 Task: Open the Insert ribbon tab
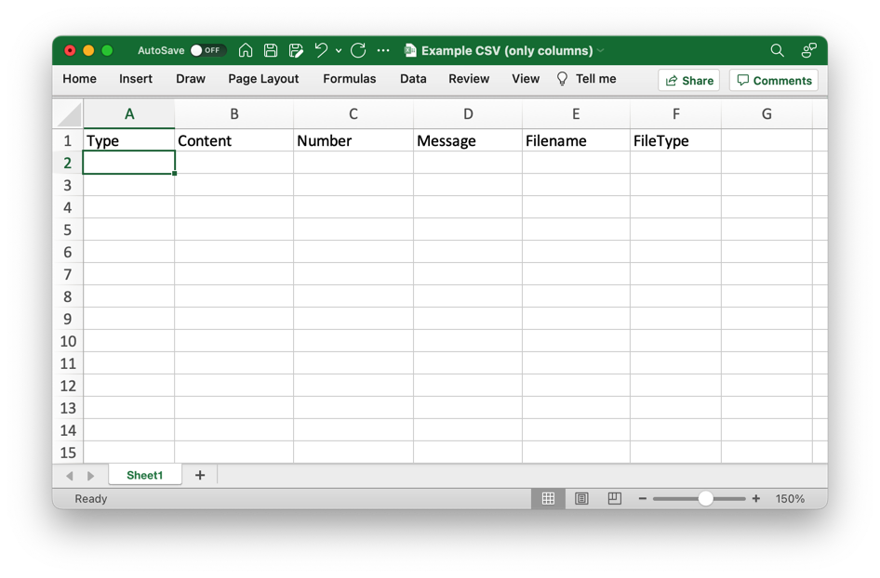coord(135,79)
